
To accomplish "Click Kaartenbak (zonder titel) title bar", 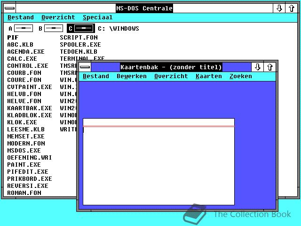I will [x=171, y=67].
